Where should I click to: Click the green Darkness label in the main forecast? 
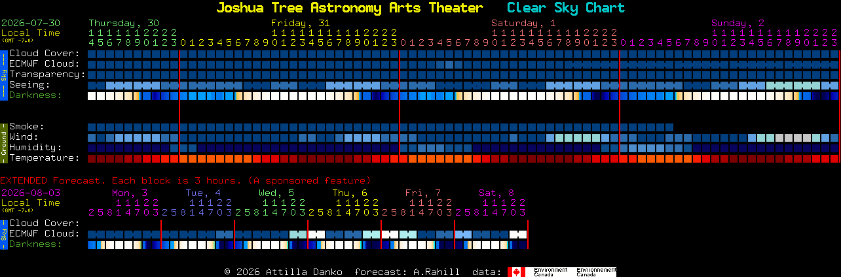[x=35, y=95]
